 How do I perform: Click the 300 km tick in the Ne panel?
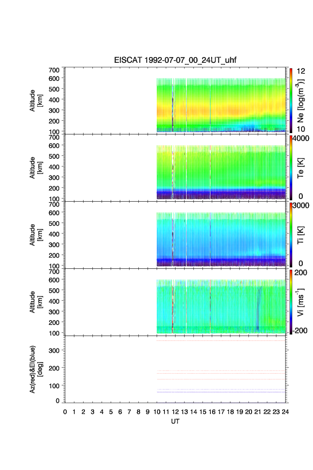pos(54,110)
